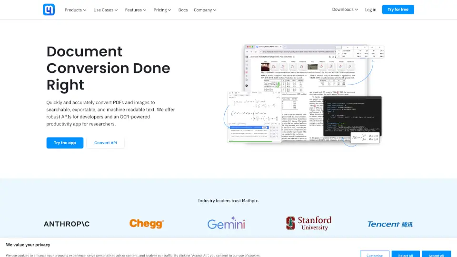Select the Convert API button
457x257 pixels.
(105, 143)
